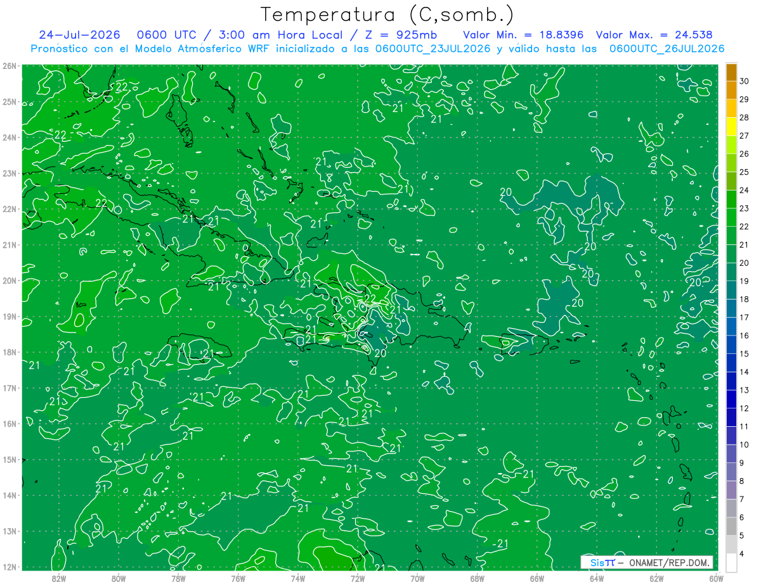
Task: Select the date text '24-Jul-2026'
Action: (x=78, y=35)
